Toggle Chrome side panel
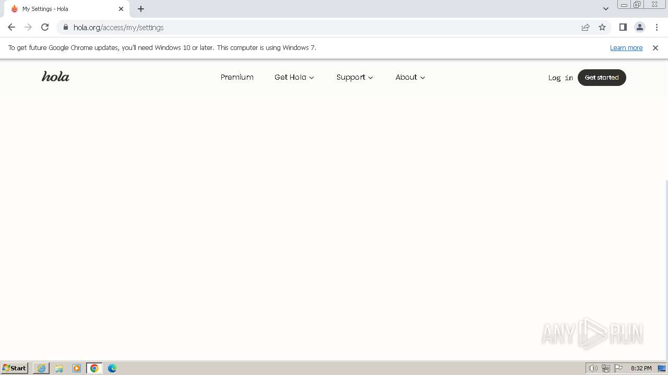Image resolution: width=668 pixels, height=375 pixels. (x=623, y=27)
